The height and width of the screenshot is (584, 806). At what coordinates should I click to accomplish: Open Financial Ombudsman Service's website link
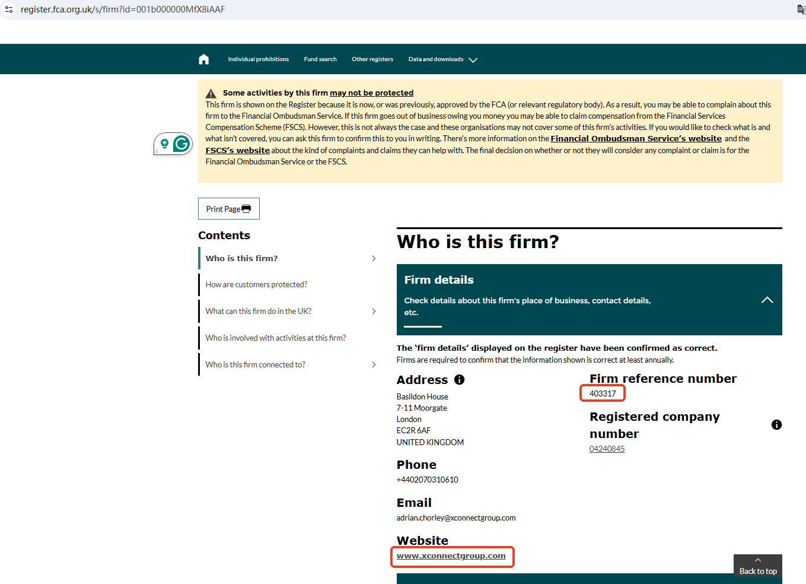(x=636, y=139)
